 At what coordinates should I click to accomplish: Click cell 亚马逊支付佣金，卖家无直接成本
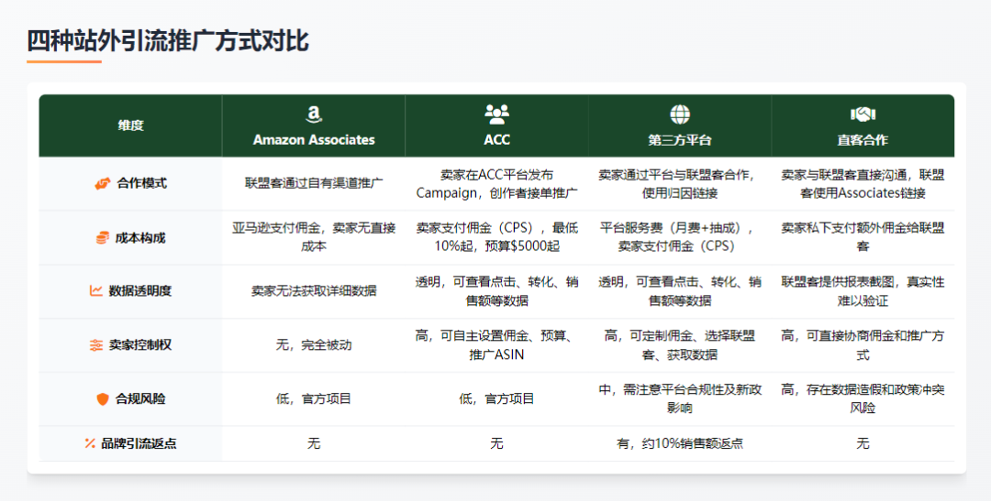pyautogui.click(x=314, y=236)
